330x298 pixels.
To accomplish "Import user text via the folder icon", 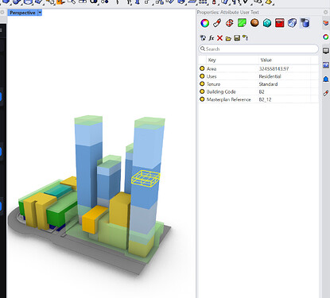I will [228, 38].
